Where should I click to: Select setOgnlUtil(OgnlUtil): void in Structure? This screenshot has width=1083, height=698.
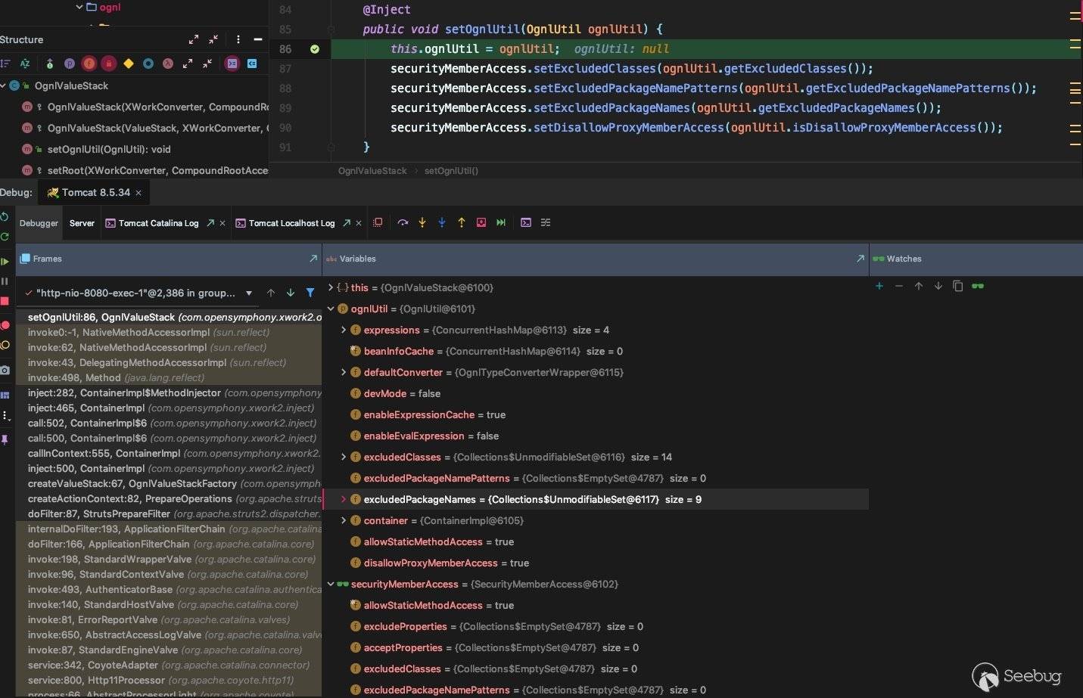click(x=109, y=149)
